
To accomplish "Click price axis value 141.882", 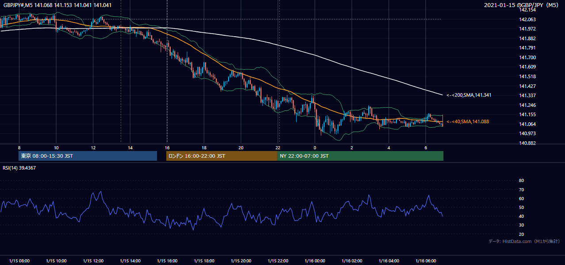I will tap(527, 38).
